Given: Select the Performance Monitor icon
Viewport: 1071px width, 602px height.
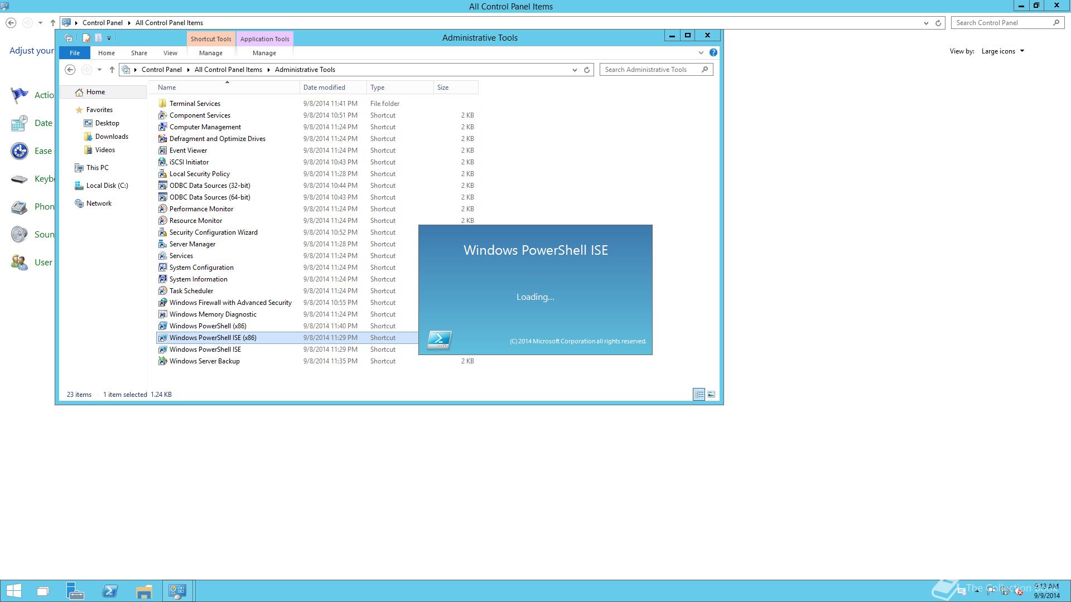Looking at the screenshot, I should [162, 209].
